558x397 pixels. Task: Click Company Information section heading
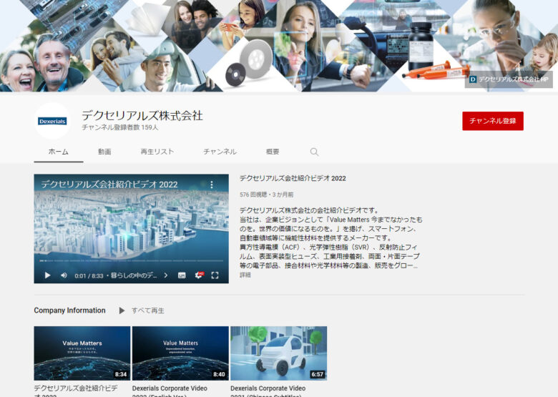coord(70,310)
